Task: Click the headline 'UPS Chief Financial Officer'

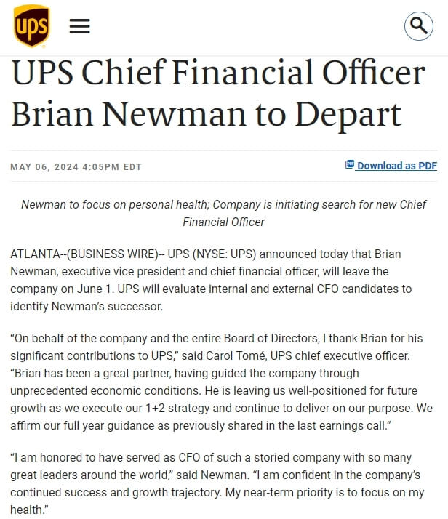Action: click(218, 72)
